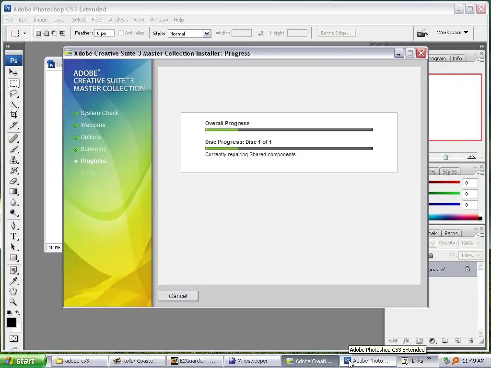Pick a color from the spectrum ramp
This screenshot has width=491, height=368.
(453, 217)
